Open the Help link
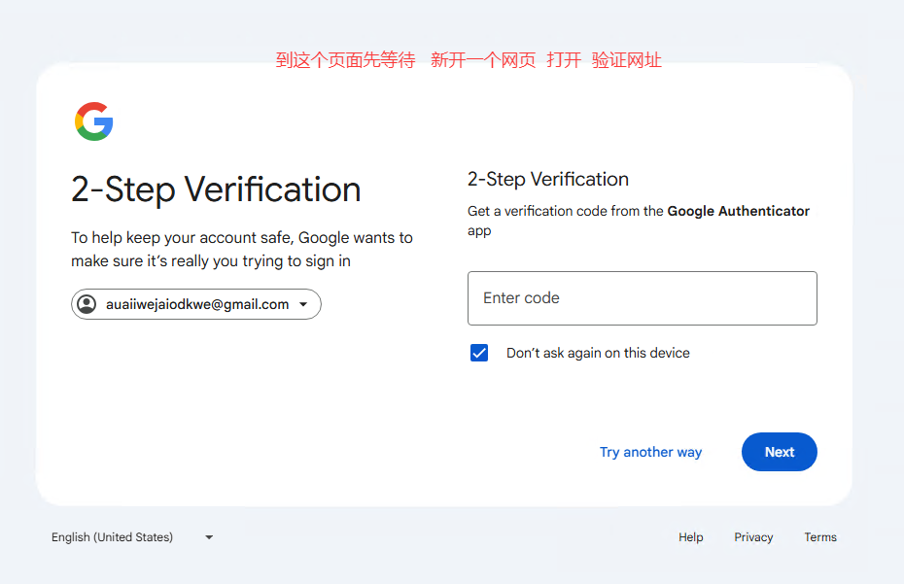 point(691,537)
